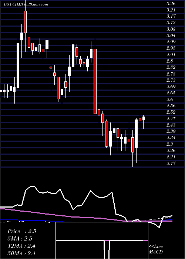Click the 3.08 price axis label
The width and height of the screenshot is (185, 259).
click(171, 29)
